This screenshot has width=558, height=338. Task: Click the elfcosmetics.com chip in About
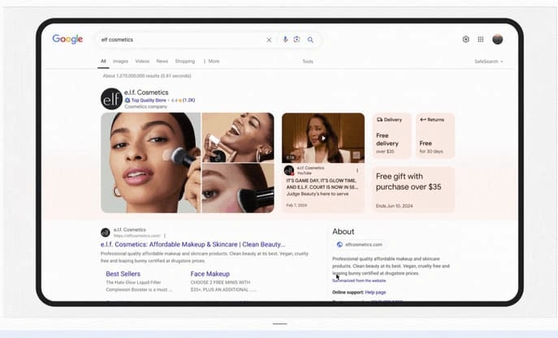(x=360, y=244)
